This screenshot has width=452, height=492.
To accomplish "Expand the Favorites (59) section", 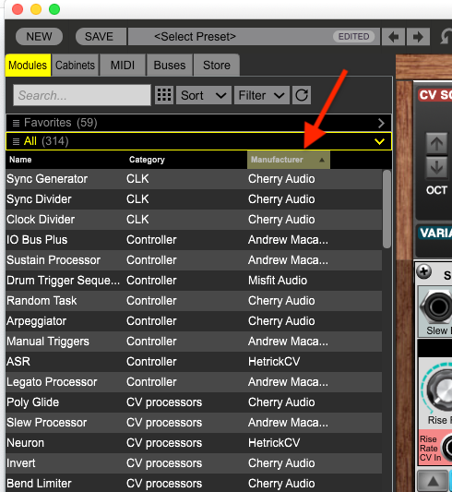I will pos(381,123).
